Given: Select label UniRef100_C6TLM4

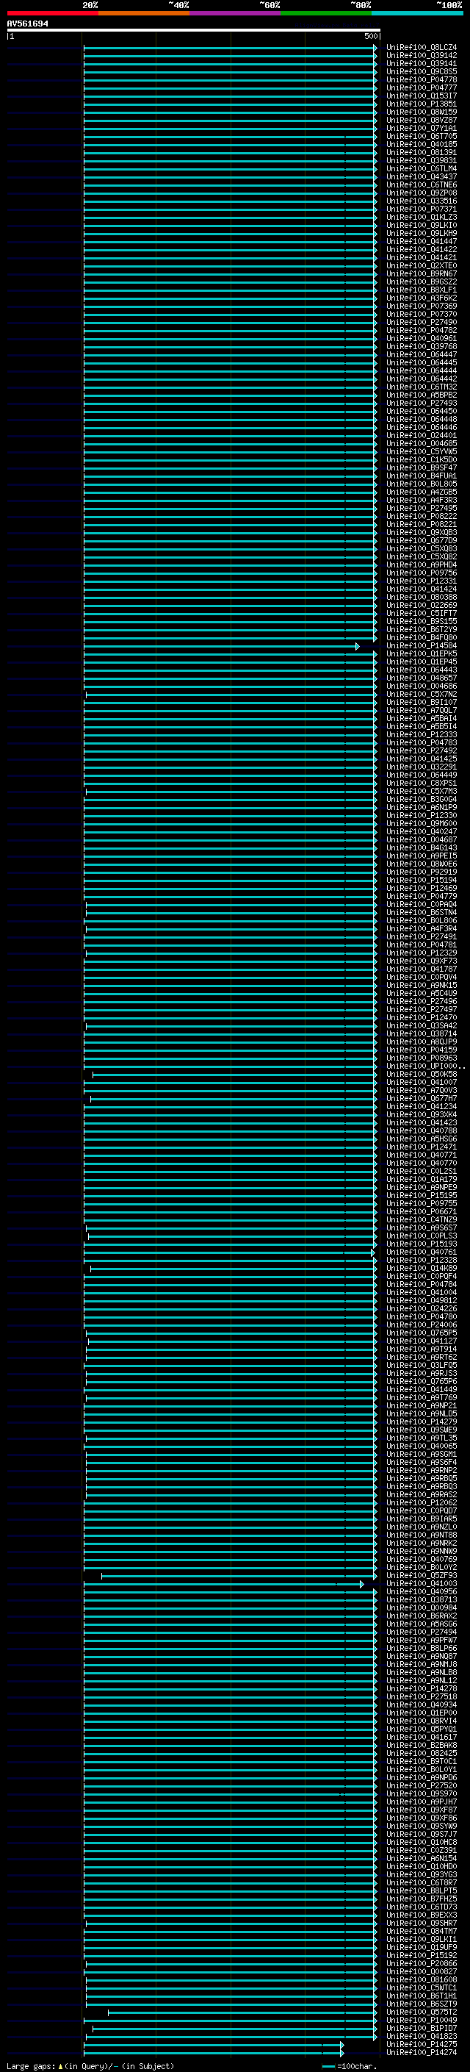Looking at the screenshot, I should click(421, 169).
